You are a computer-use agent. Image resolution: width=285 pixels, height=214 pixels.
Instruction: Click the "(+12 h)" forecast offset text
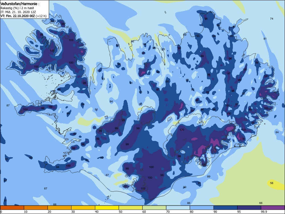[x=41, y=16]
